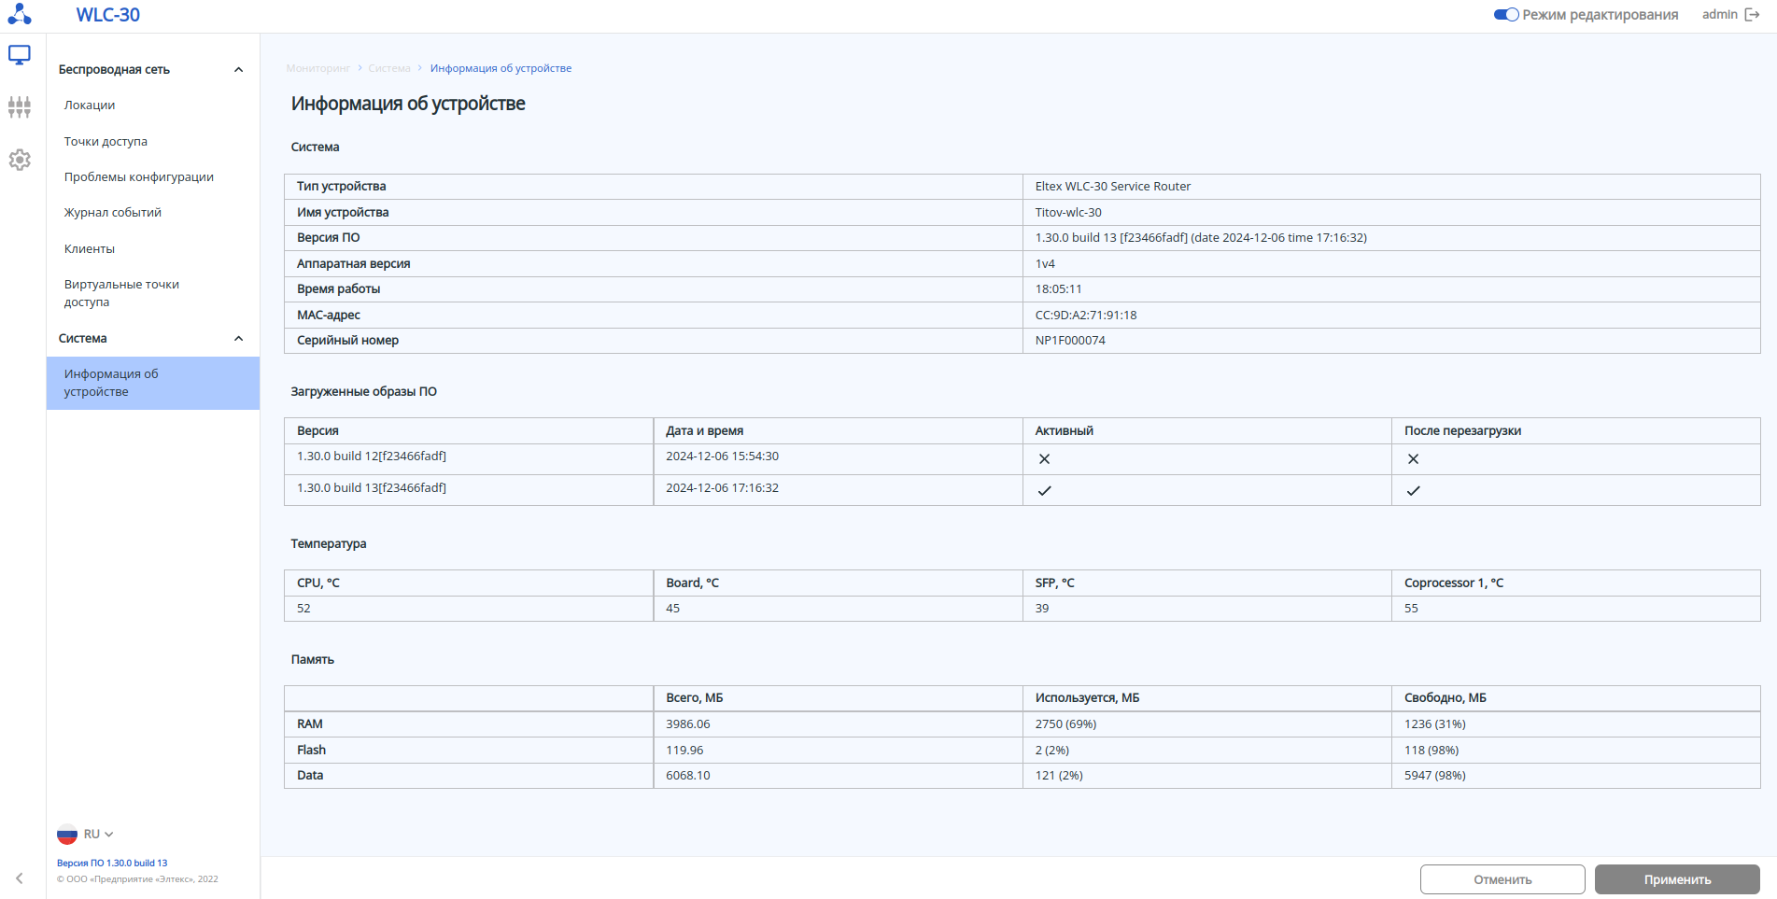Select Точки доступа in the sidebar
The width and height of the screenshot is (1777, 899).
click(106, 142)
